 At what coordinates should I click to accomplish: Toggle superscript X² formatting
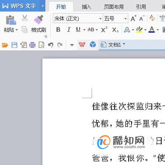[104, 30]
